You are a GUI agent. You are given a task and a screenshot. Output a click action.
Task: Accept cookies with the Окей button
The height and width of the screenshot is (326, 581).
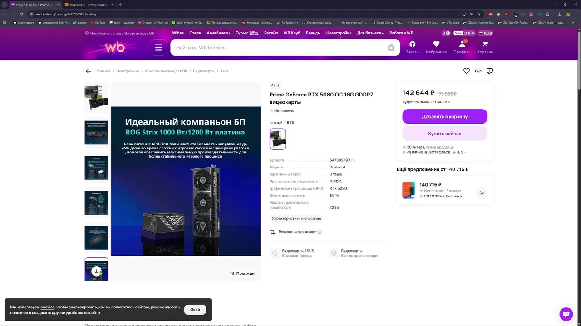(x=195, y=310)
